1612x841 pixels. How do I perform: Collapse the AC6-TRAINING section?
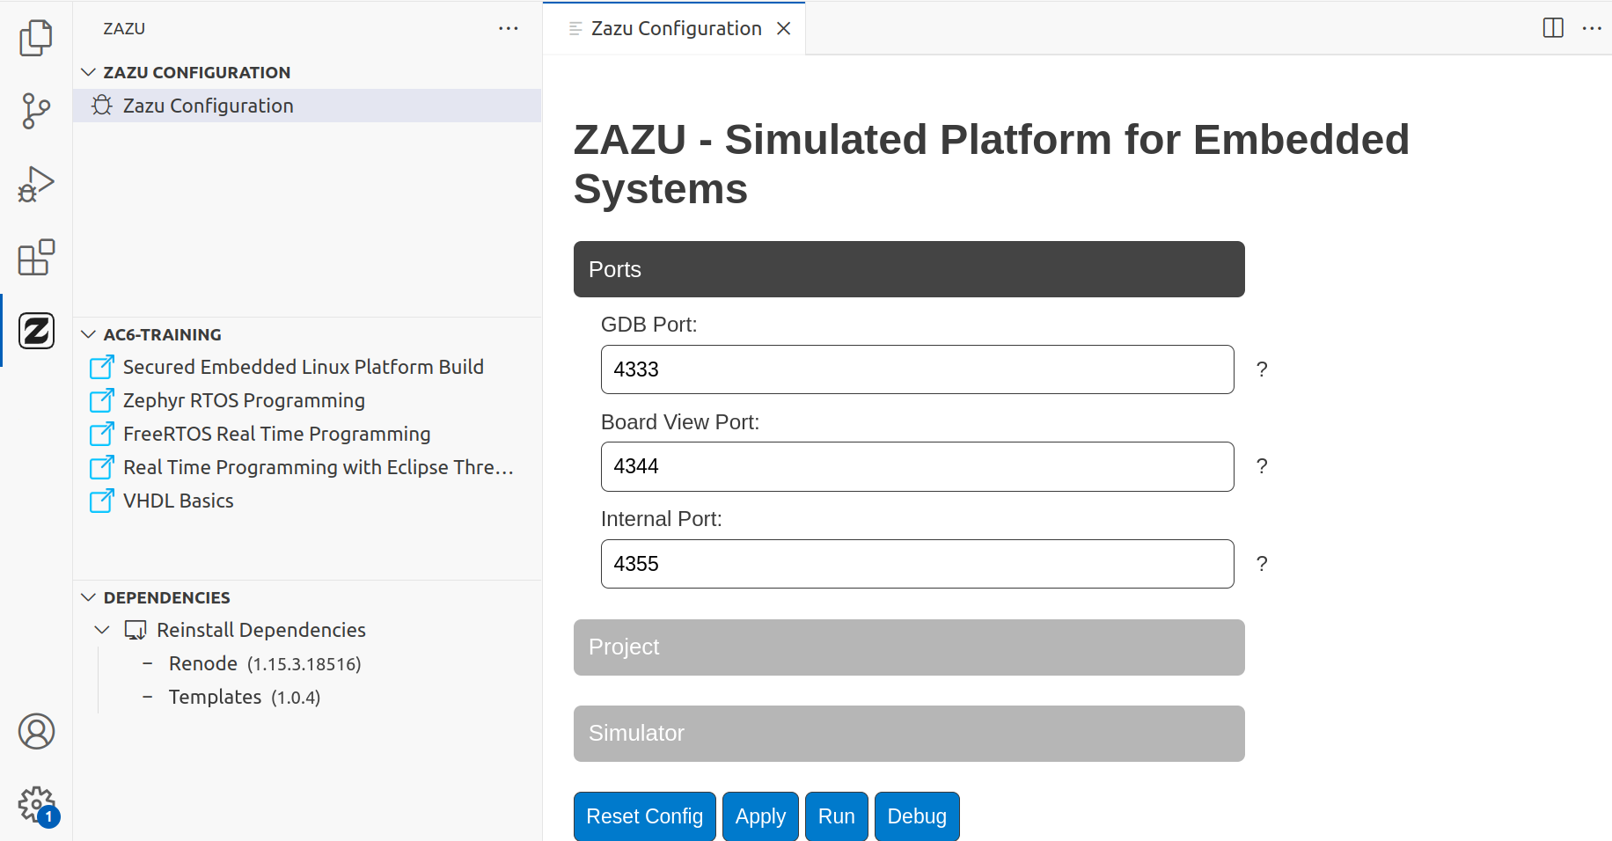click(x=88, y=334)
